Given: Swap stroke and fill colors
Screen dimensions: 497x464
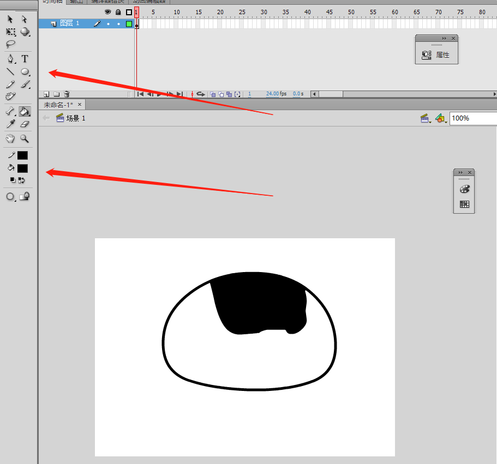Looking at the screenshot, I should pyautogui.click(x=22, y=180).
